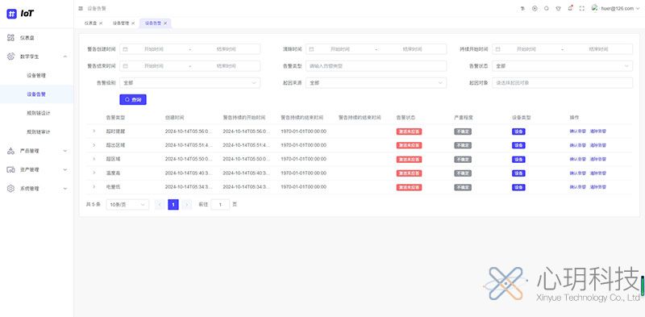Expand the 电量低 alarm row
645x317 pixels.
94,187
